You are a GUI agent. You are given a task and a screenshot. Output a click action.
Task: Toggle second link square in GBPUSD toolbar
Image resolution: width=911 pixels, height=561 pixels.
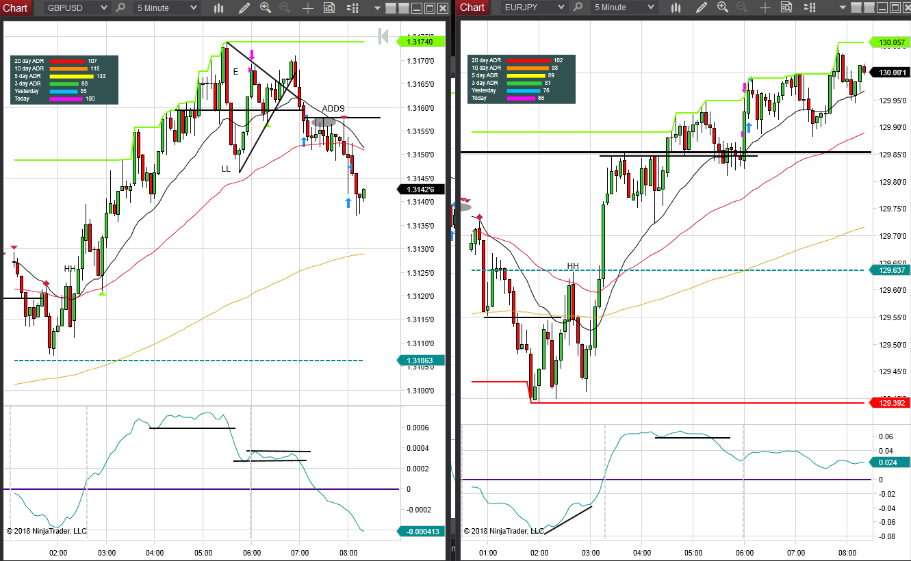point(403,8)
